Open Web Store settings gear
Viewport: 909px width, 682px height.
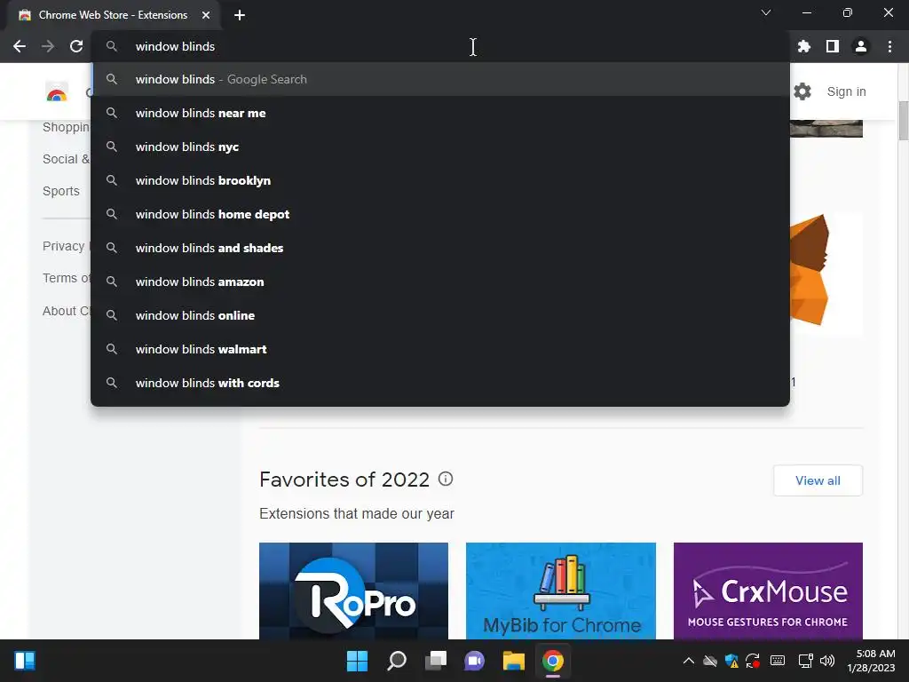coord(802,91)
